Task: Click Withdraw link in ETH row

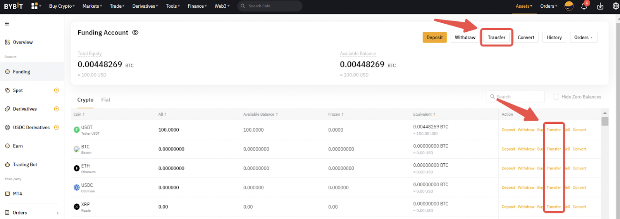Action: coord(526,168)
